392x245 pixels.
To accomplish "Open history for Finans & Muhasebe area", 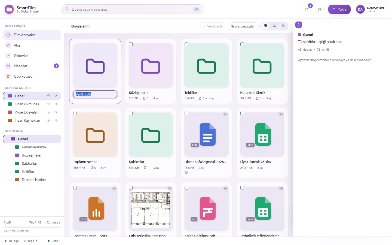I will 48,104.
